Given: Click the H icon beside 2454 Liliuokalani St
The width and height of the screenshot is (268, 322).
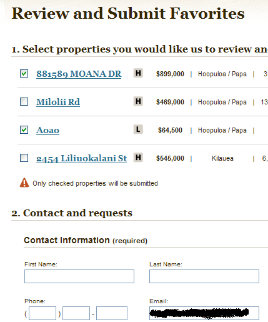Looking at the screenshot, I should click(x=138, y=158).
